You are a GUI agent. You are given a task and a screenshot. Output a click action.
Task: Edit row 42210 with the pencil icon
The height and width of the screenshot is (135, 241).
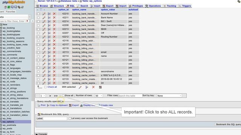pos(44,14)
